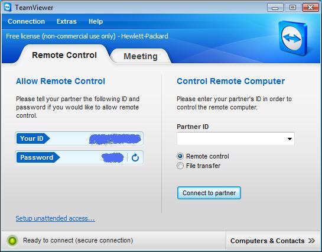
Task: Click the TeamViewer title bar icon
Action: 8,8
